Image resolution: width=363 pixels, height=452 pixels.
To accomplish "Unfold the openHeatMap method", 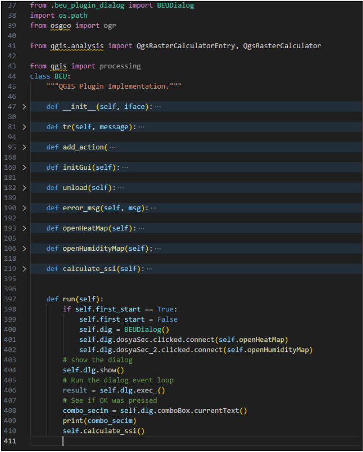I will point(24,228).
